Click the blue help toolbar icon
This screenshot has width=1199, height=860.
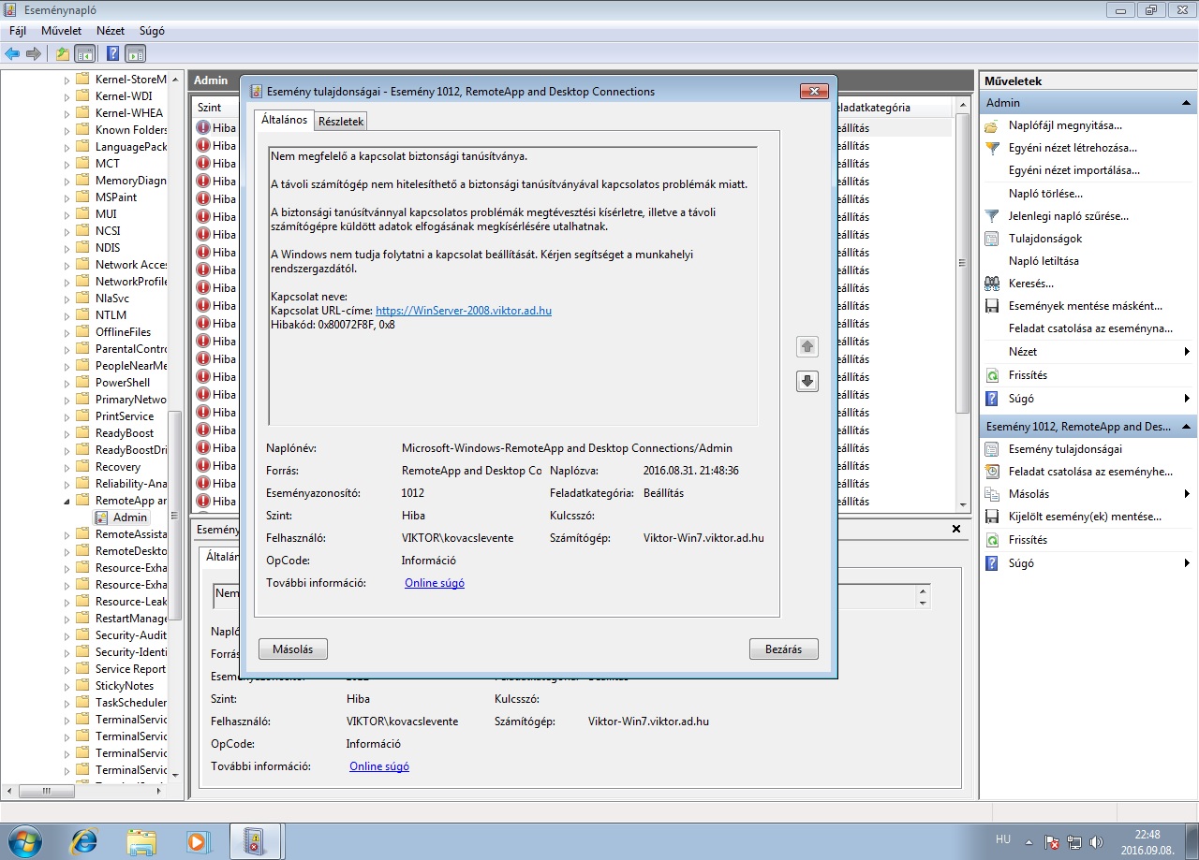[113, 53]
